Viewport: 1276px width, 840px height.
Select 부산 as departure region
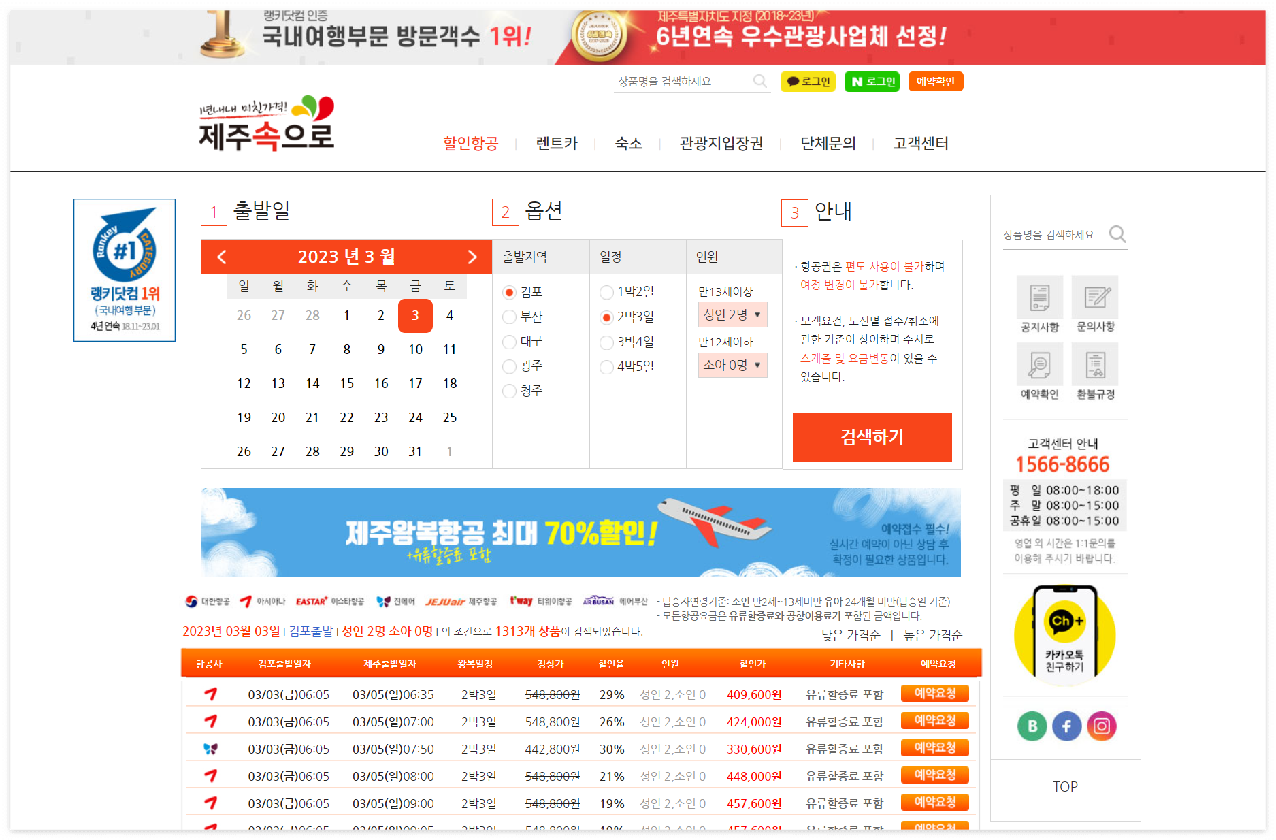tap(508, 317)
